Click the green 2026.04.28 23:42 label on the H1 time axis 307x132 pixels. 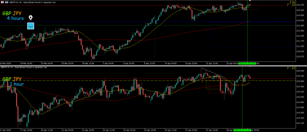click(x=242, y=130)
